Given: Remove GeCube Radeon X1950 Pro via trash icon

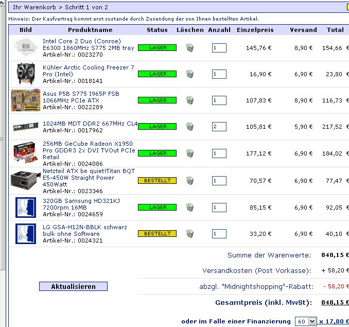Looking at the screenshot, I should click(190, 153).
